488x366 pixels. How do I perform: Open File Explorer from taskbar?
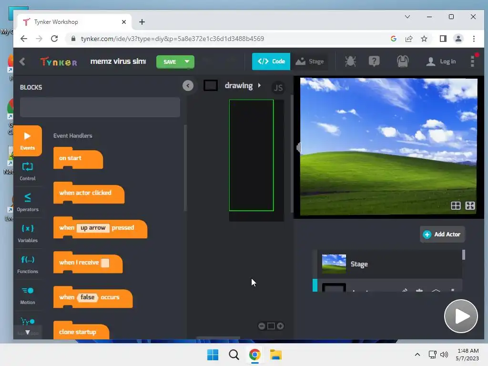click(276, 355)
